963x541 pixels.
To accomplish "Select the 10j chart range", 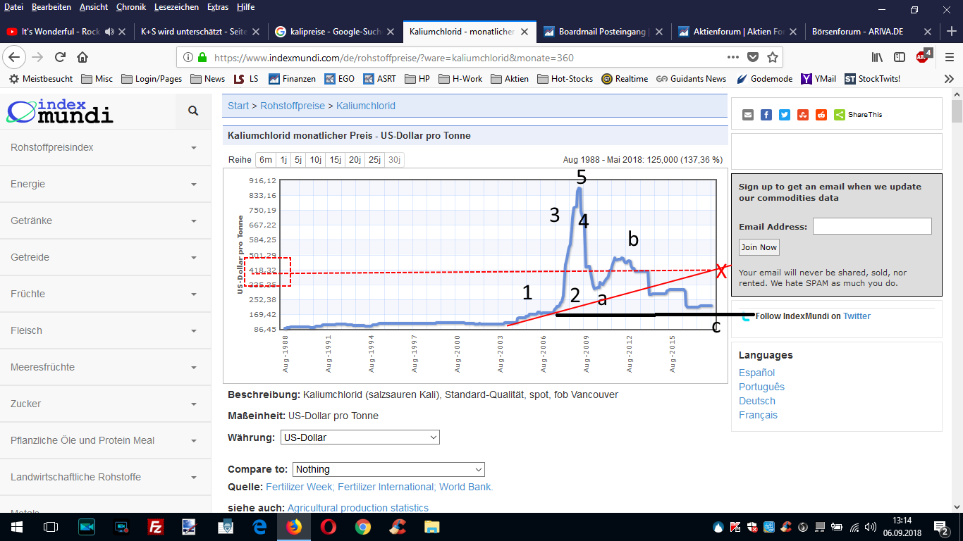I will [x=316, y=160].
